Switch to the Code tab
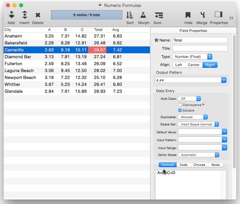This screenshot has width=240, height=204. coord(183,165)
